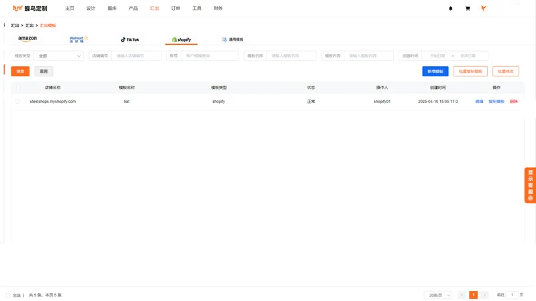
Task: Click the 汇出模板 breadcrumb
Action: coord(48,25)
